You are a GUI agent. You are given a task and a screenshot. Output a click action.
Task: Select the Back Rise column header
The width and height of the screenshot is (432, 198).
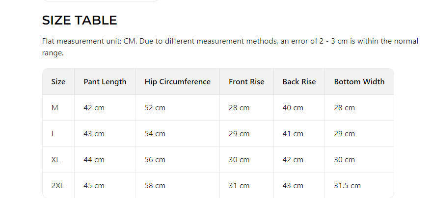coord(299,82)
